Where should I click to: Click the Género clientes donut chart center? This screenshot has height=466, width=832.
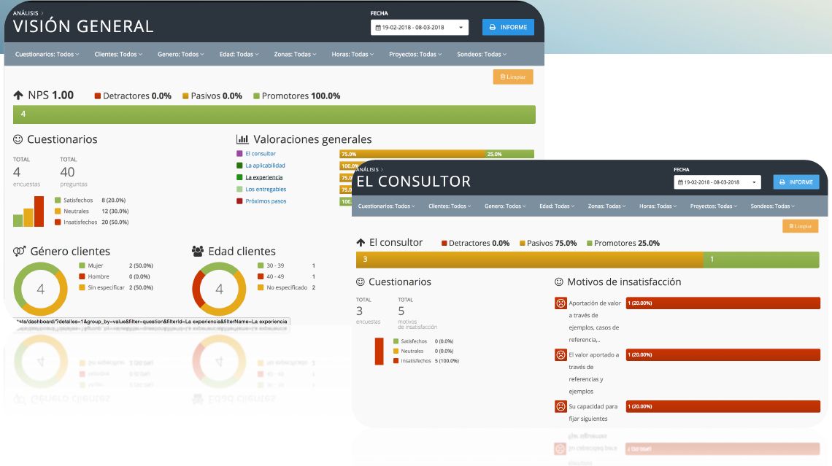click(41, 290)
